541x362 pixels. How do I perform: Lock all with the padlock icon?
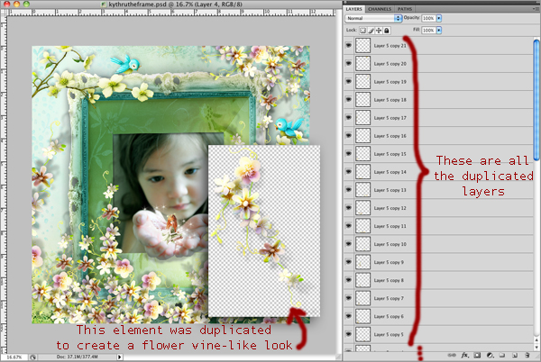[387, 30]
